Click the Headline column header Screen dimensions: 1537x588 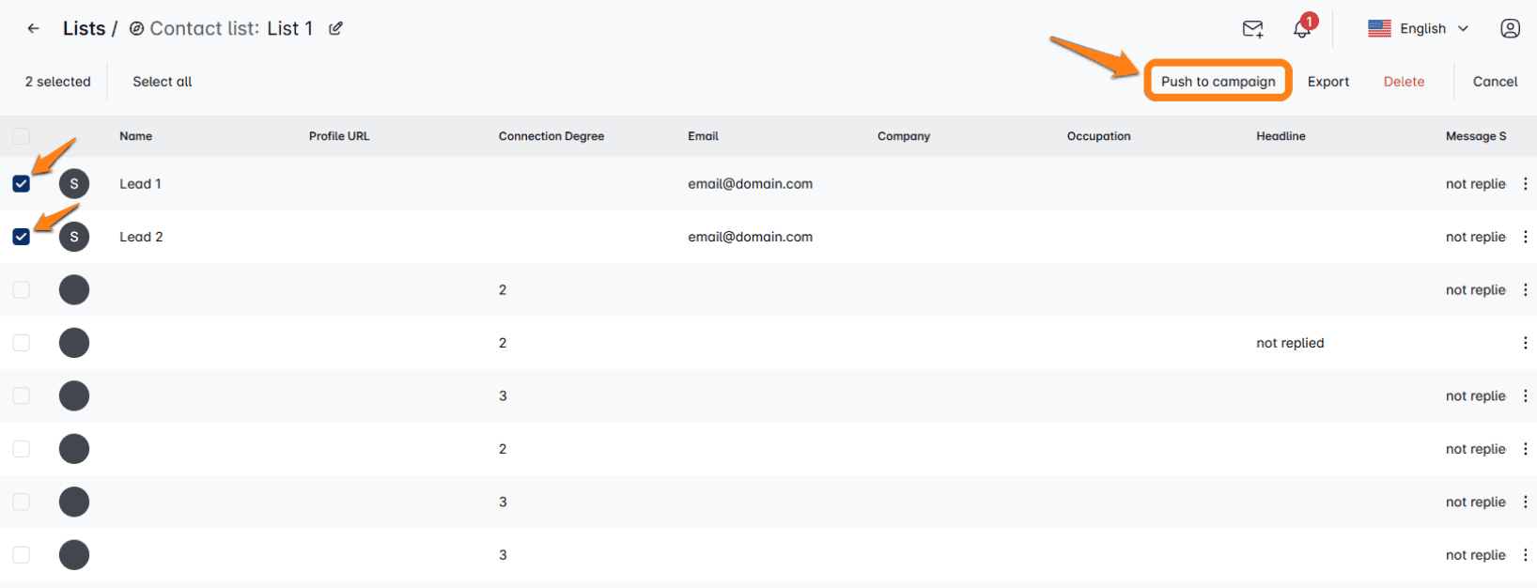[x=1281, y=136]
